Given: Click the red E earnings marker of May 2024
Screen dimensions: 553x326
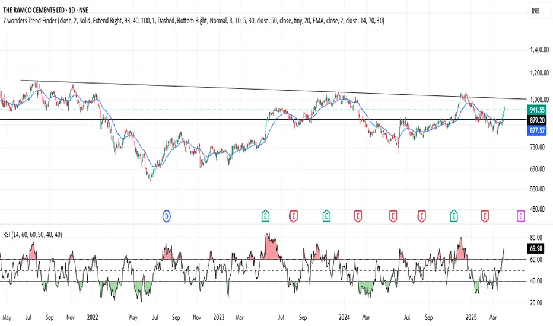Looking at the screenshot, I should tap(393, 216).
